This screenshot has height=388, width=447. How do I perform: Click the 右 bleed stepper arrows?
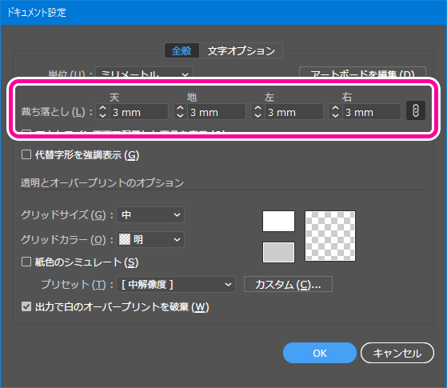335,111
